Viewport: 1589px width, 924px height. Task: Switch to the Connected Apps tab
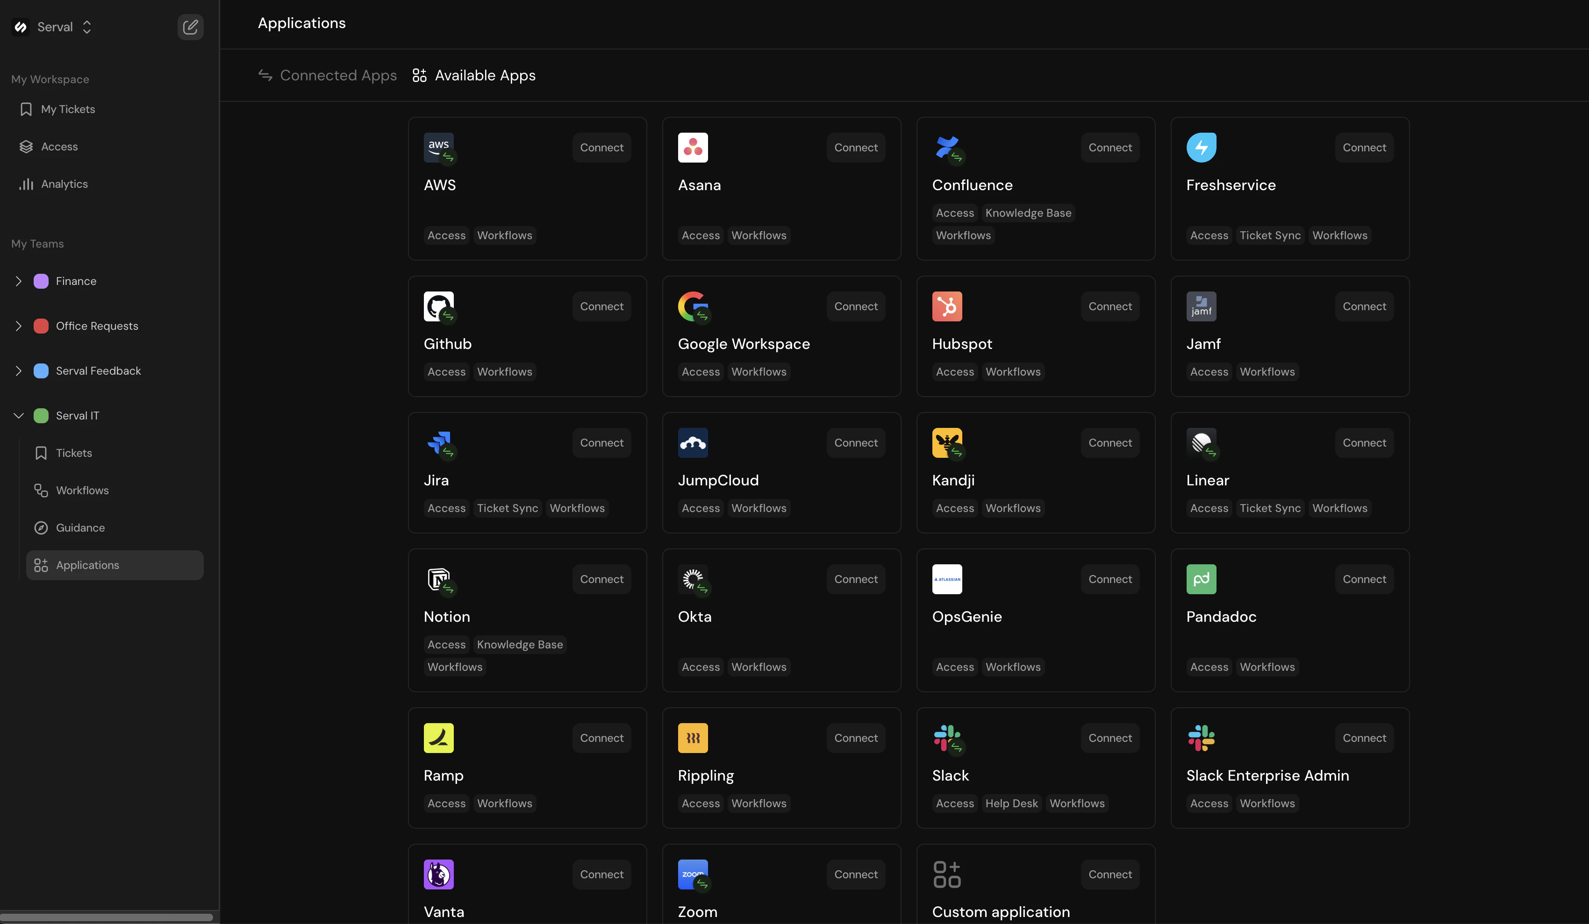pos(328,75)
